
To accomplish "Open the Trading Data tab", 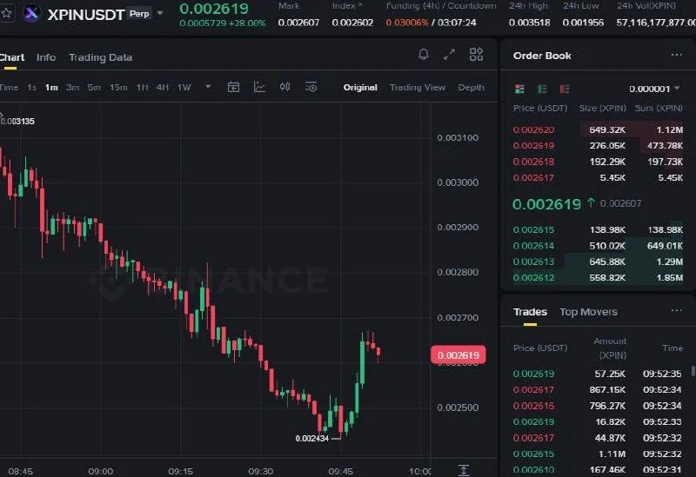I will (x=100, y=57).
